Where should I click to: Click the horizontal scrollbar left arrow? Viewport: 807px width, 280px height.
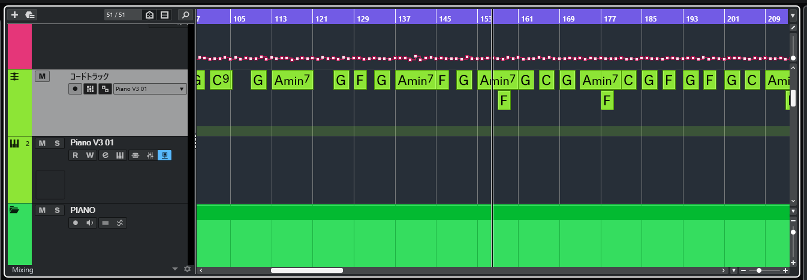click(x=201, y=270)
